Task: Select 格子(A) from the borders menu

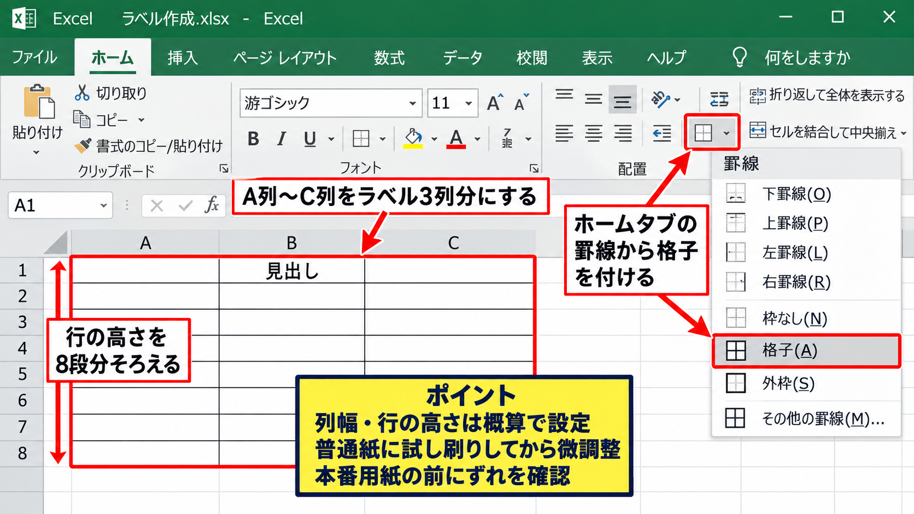Action: tap(806, 351)
